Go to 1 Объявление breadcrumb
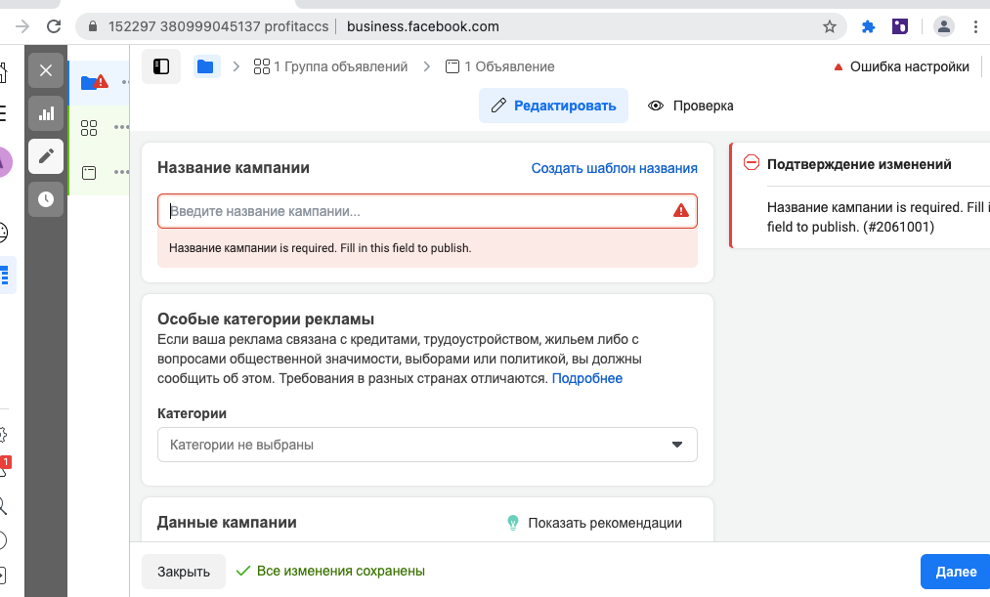The image size is (990, 597). tap(499, 66)
